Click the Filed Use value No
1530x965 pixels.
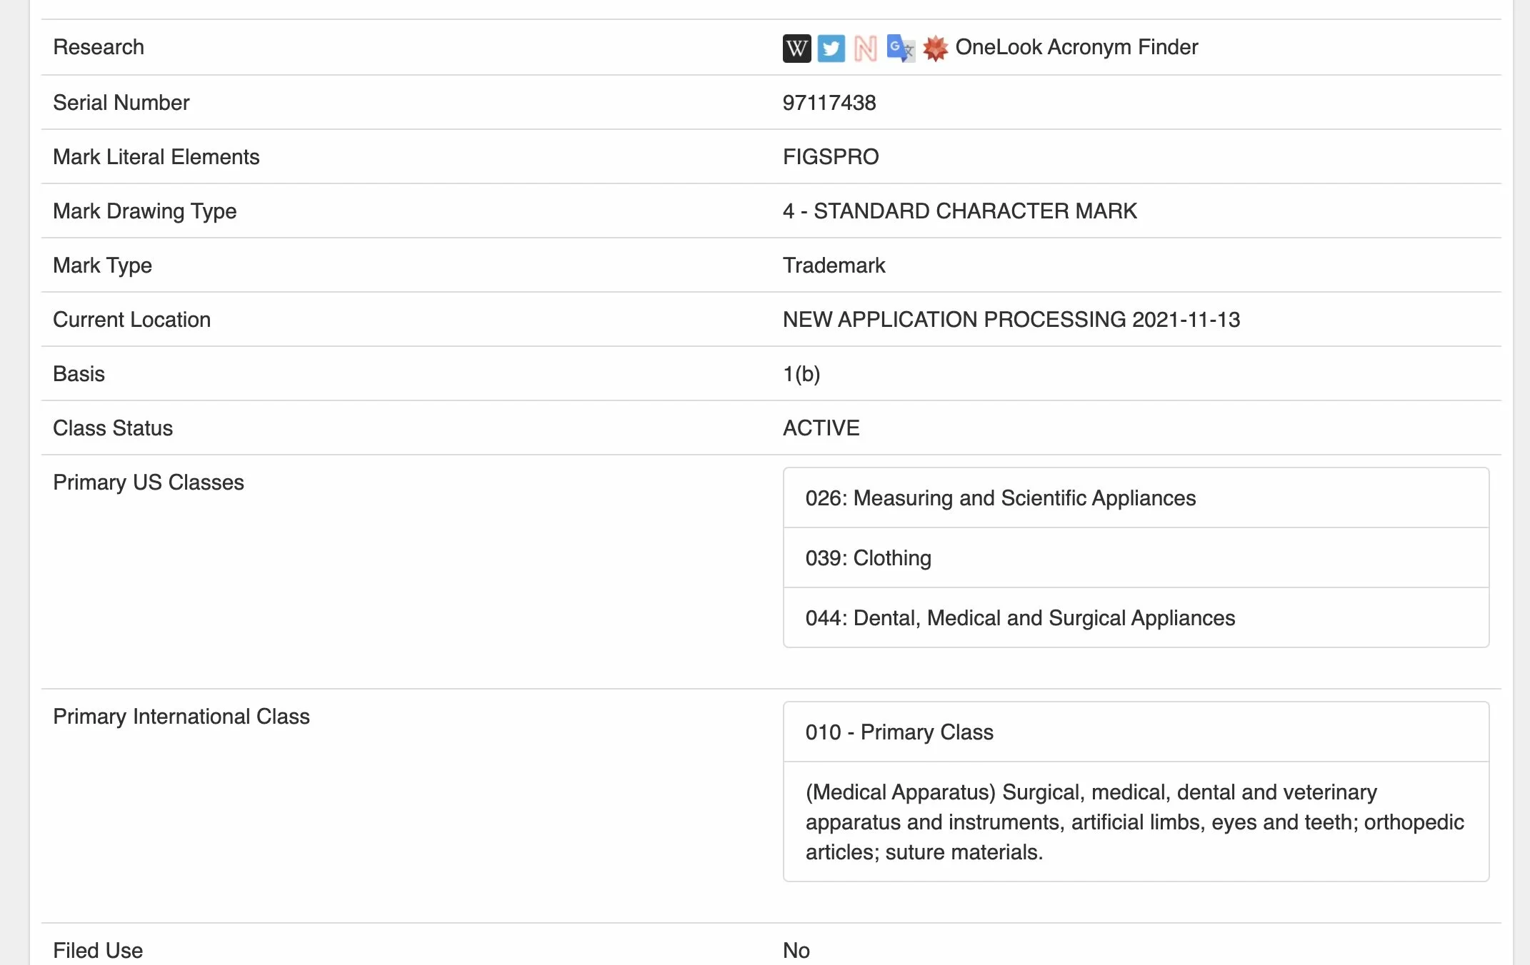pyautogui.click(x=796, y=951)
